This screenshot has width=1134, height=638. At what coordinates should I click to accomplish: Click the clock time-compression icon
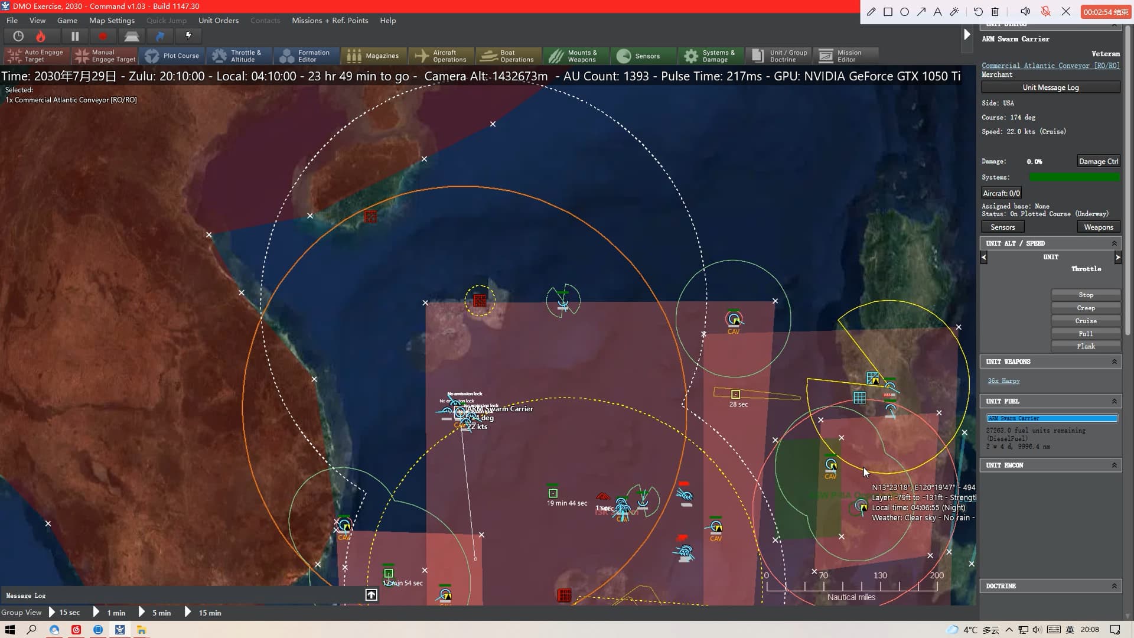click(18, 36)
